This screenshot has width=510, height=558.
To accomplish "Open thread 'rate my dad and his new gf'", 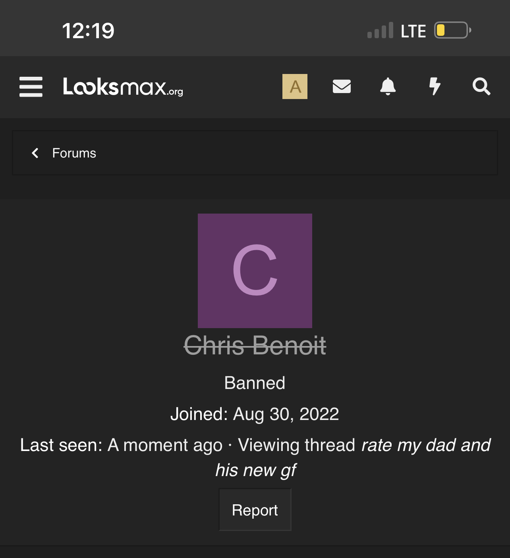I will coord(426,445).
